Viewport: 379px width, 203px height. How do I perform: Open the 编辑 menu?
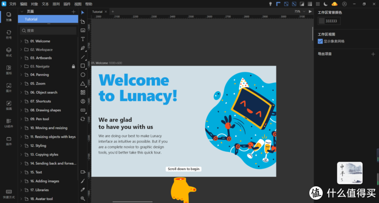pos(23,4)
